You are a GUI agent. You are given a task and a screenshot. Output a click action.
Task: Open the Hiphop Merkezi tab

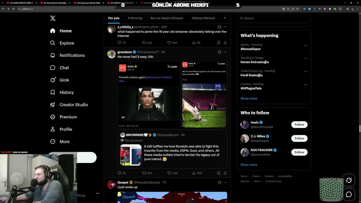(203, 18)
